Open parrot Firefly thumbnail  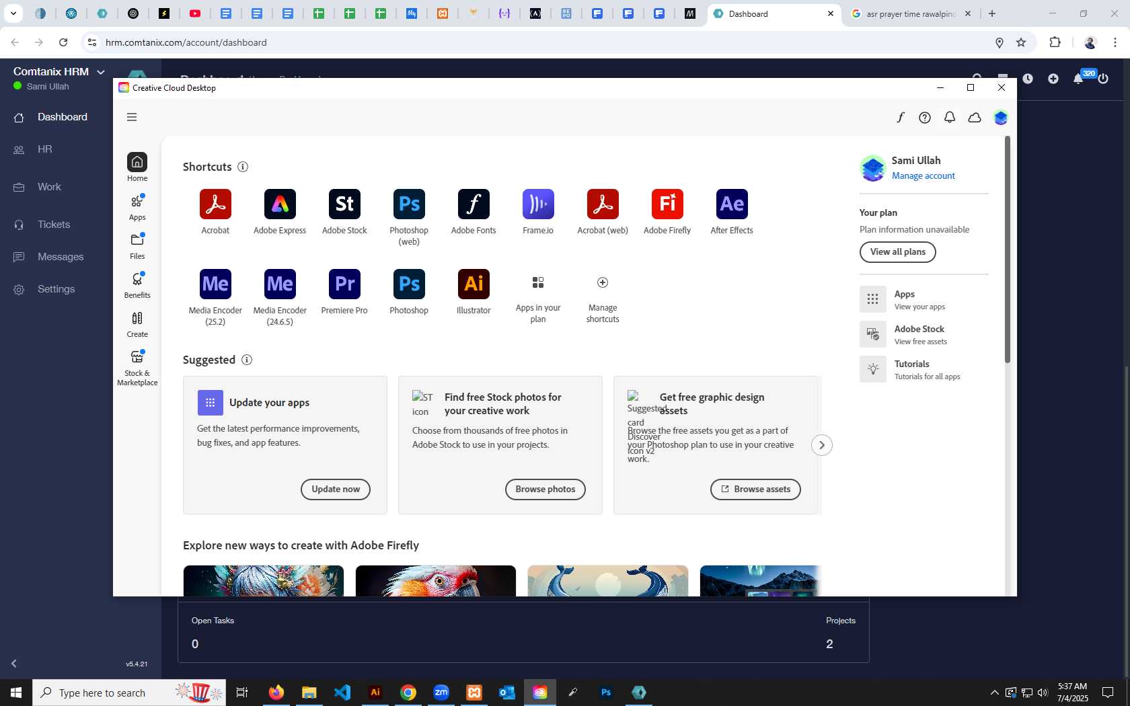coord(436,581)
